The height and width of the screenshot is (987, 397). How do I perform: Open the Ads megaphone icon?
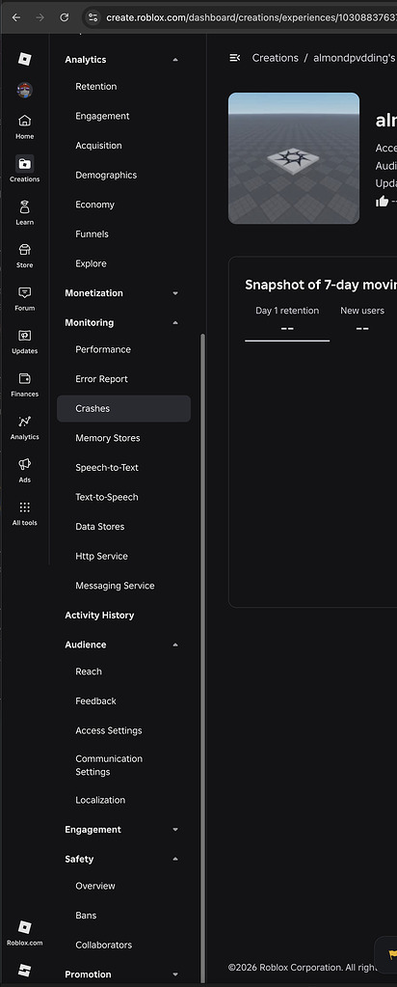click(x=24, y=470)
